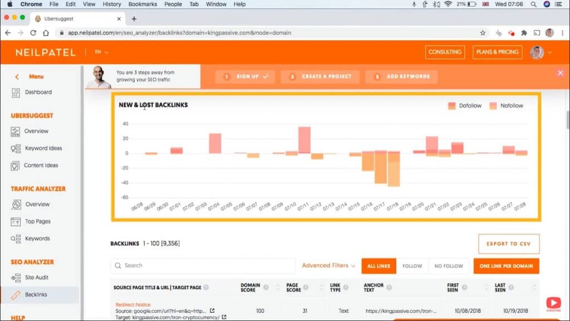Close the onboarding steps banner
570x321 pixels.
click(x=560, y=73)
